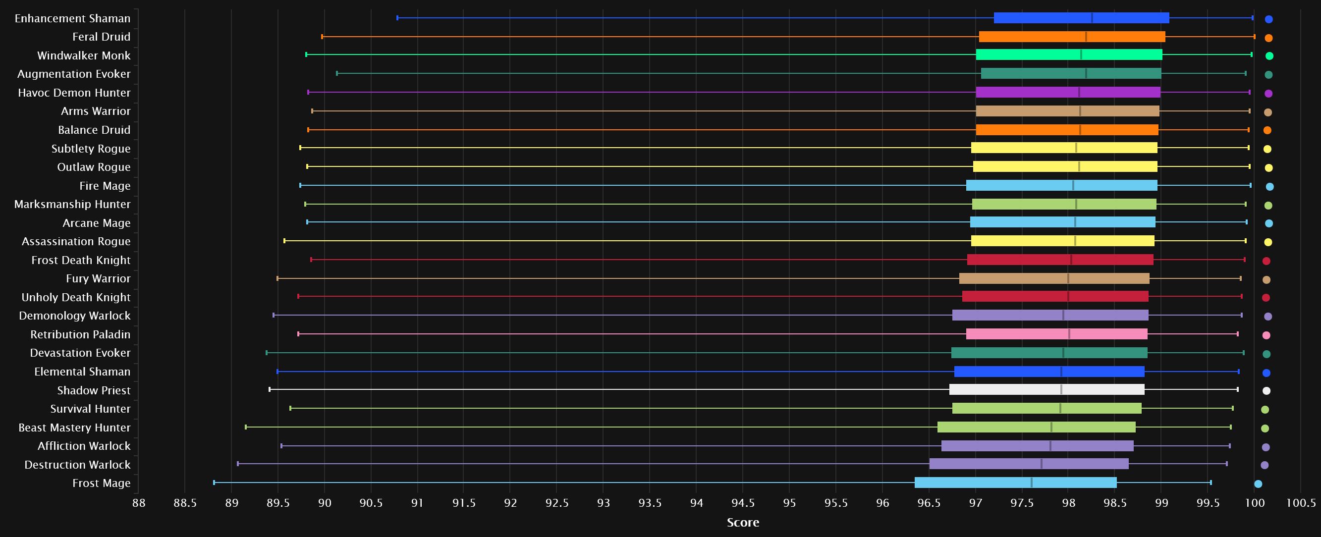Click the Havoc Demon Hunter outlier dot
Image resolution: width=1321 pixels, height=537 pixels.
click(x=1268, y=93)
